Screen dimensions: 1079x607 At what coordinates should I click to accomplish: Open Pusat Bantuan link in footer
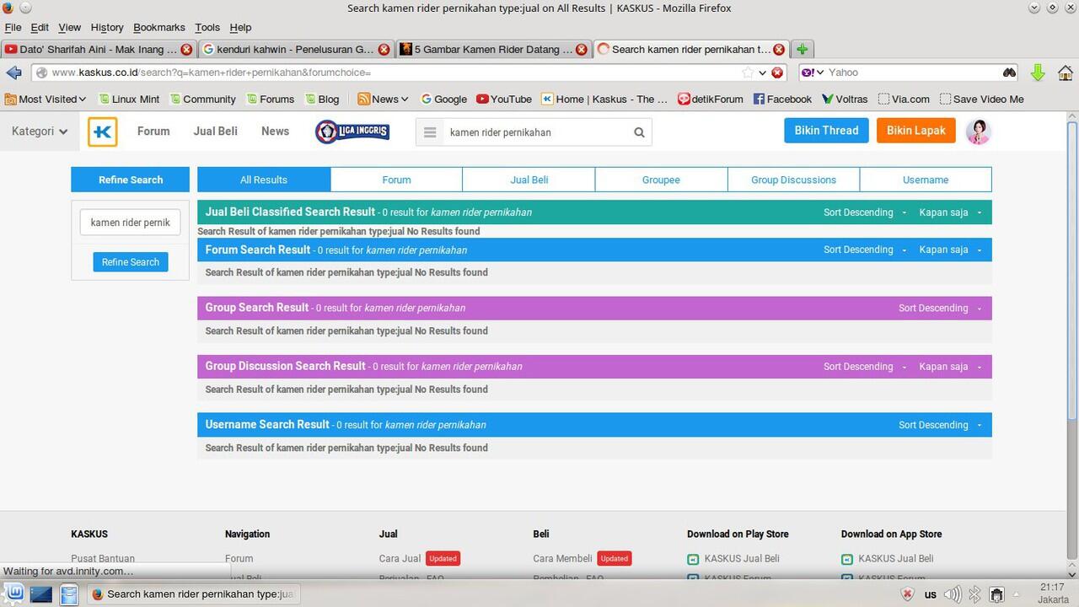[x=103, y=558]
